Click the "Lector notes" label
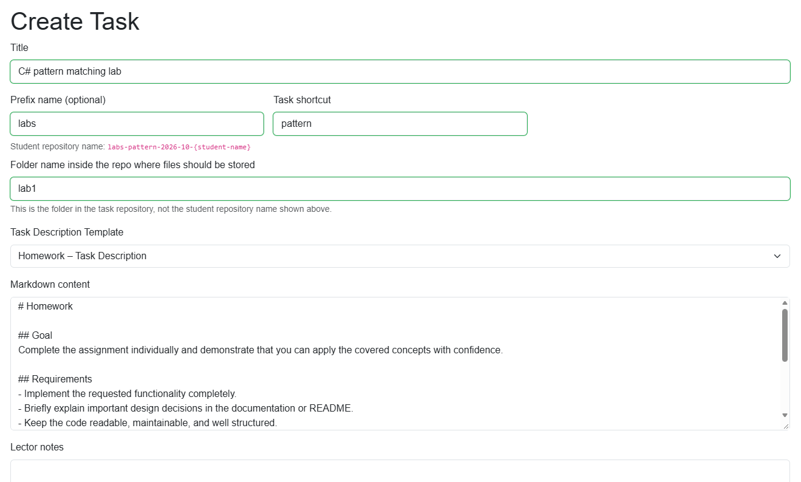This screenshot has width=801, height=482. coord(37,447)
